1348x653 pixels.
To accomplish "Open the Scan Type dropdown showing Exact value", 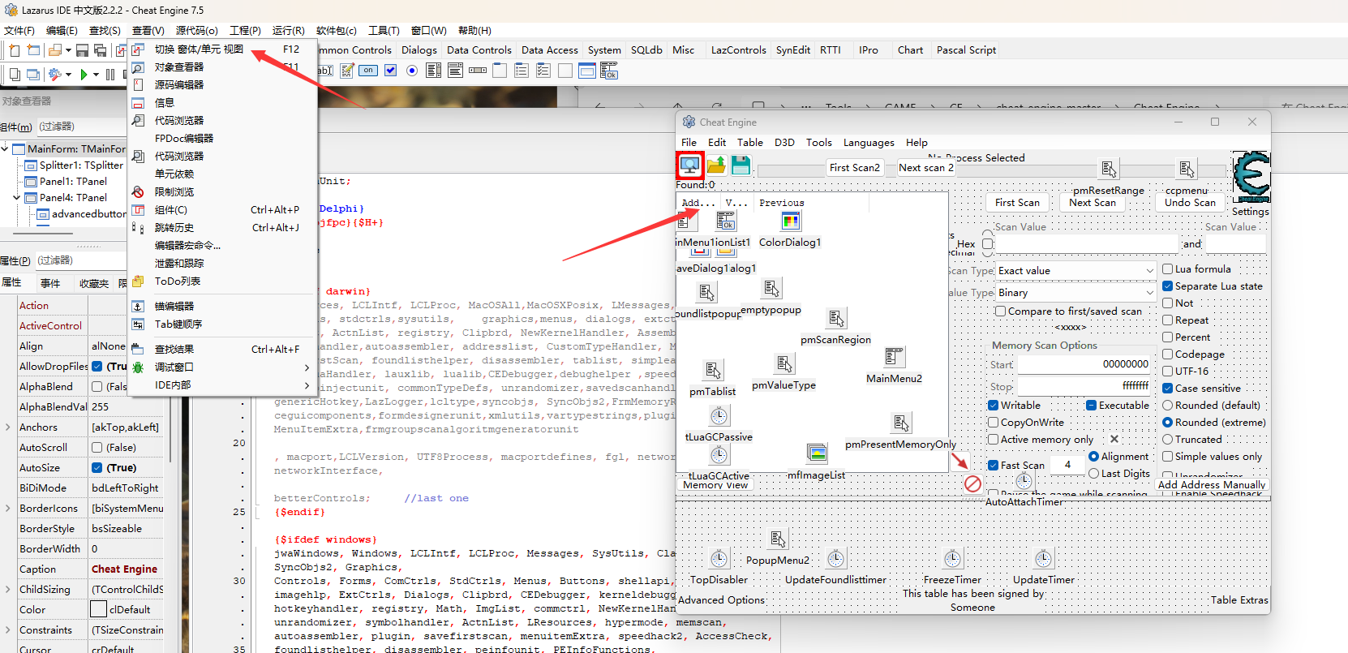I will click(x=1075, y=271).
